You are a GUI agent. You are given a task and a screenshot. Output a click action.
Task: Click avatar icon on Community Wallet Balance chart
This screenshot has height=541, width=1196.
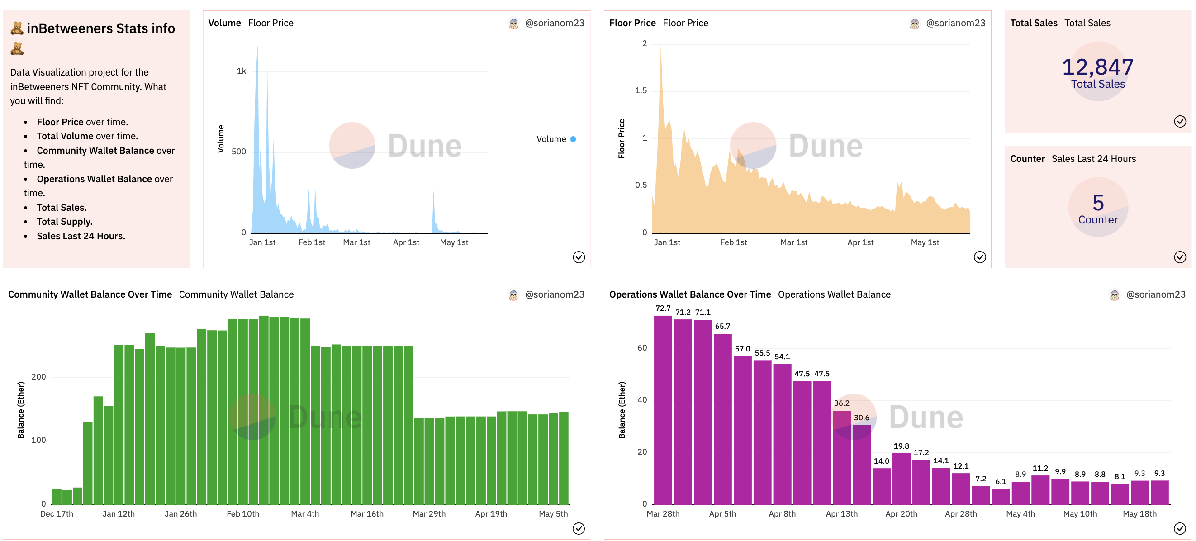(x=513, y=294)
